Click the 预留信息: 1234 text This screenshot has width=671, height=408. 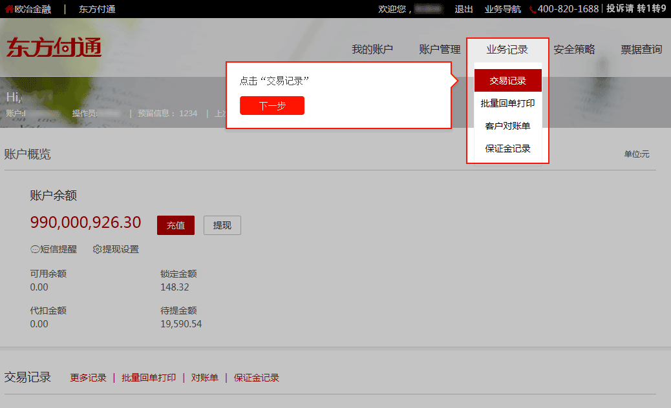coord(167,114)
